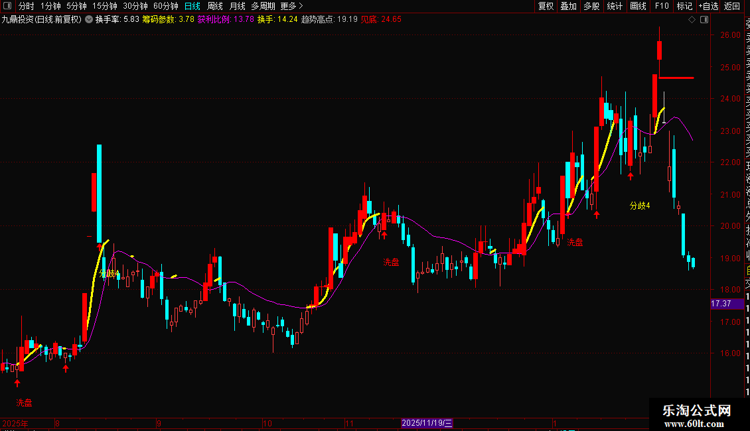This screenshot has width=750, height=431.
Task: Open the indicator dropdown beside 九鼎投资
Action: pyautogui.click(x=89, y=20)
